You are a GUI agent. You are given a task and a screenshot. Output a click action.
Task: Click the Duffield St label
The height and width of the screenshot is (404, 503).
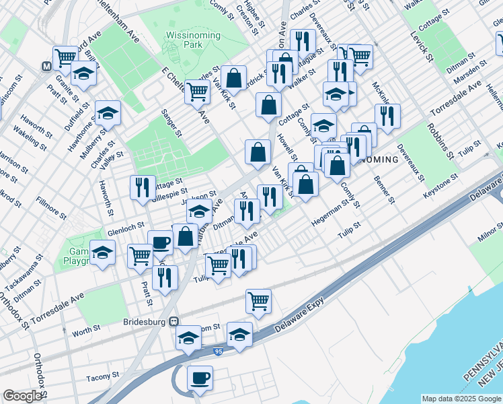click(77, 117)
